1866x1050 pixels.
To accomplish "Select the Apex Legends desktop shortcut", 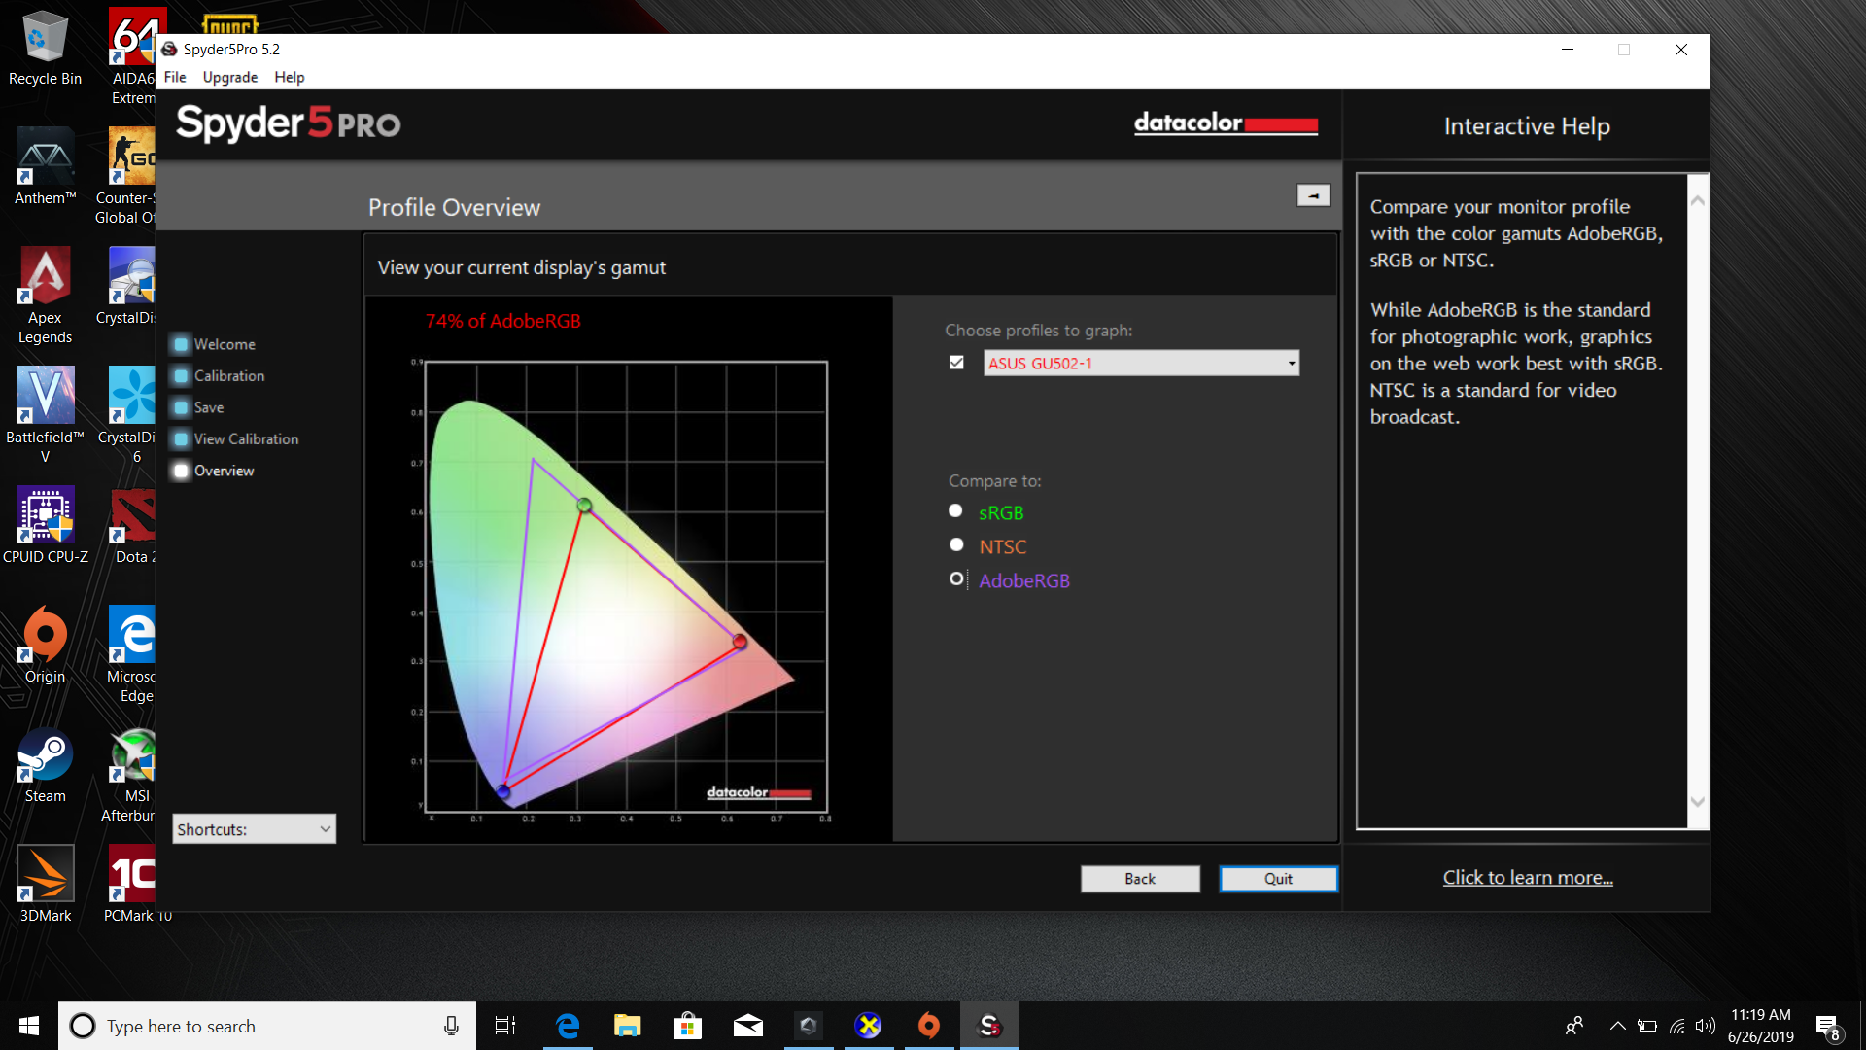I will pos(45,297).
